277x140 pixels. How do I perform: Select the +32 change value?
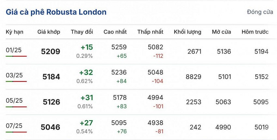click(86, 72)
